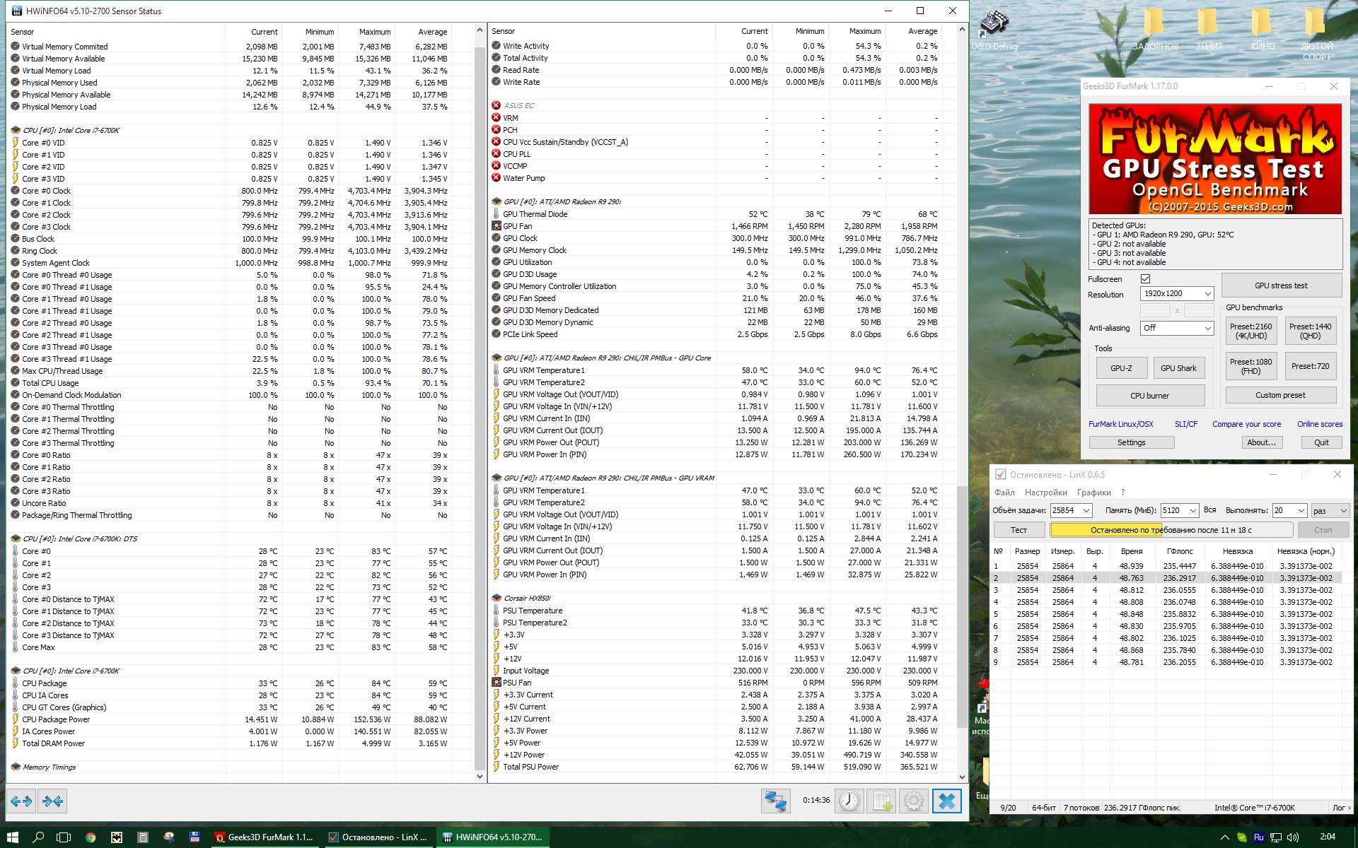
Task: Open the Compare your score link
Action: point(1246,424)
